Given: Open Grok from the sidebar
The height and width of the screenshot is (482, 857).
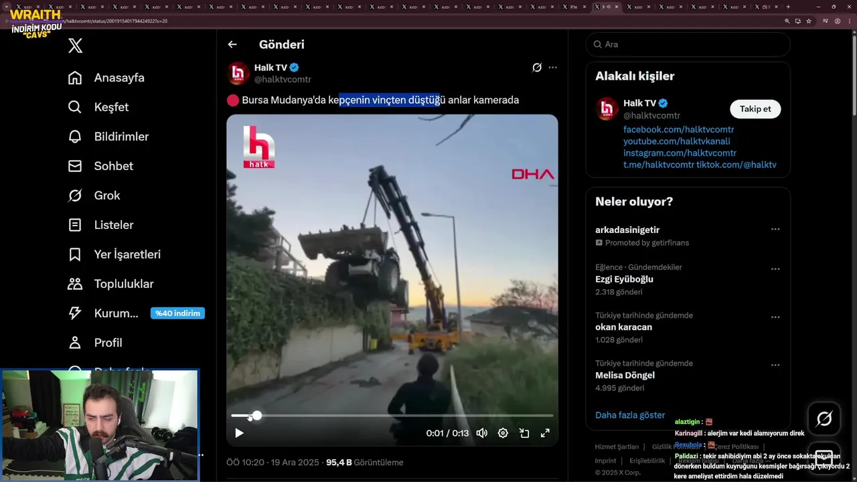Looking at the screenshot, I should (x=94, y=195).
